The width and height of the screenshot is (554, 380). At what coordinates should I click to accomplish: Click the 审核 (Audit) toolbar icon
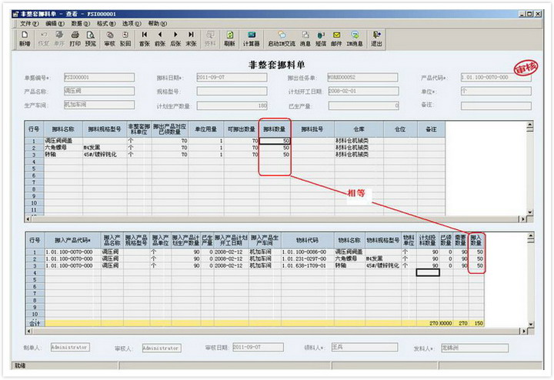pos(109,39)
